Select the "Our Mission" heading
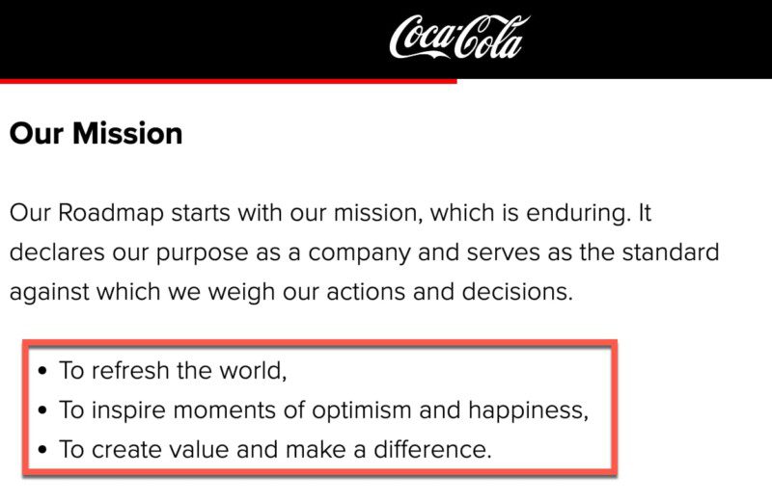This screenshot has width=772, height=502. (x=96, y=133)
